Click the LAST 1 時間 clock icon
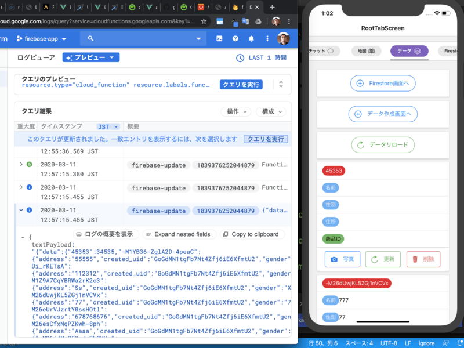 point(240,58)
